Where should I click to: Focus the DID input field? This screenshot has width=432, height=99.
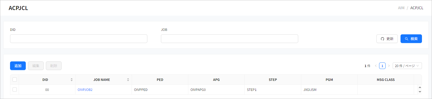tap(79, 39)
